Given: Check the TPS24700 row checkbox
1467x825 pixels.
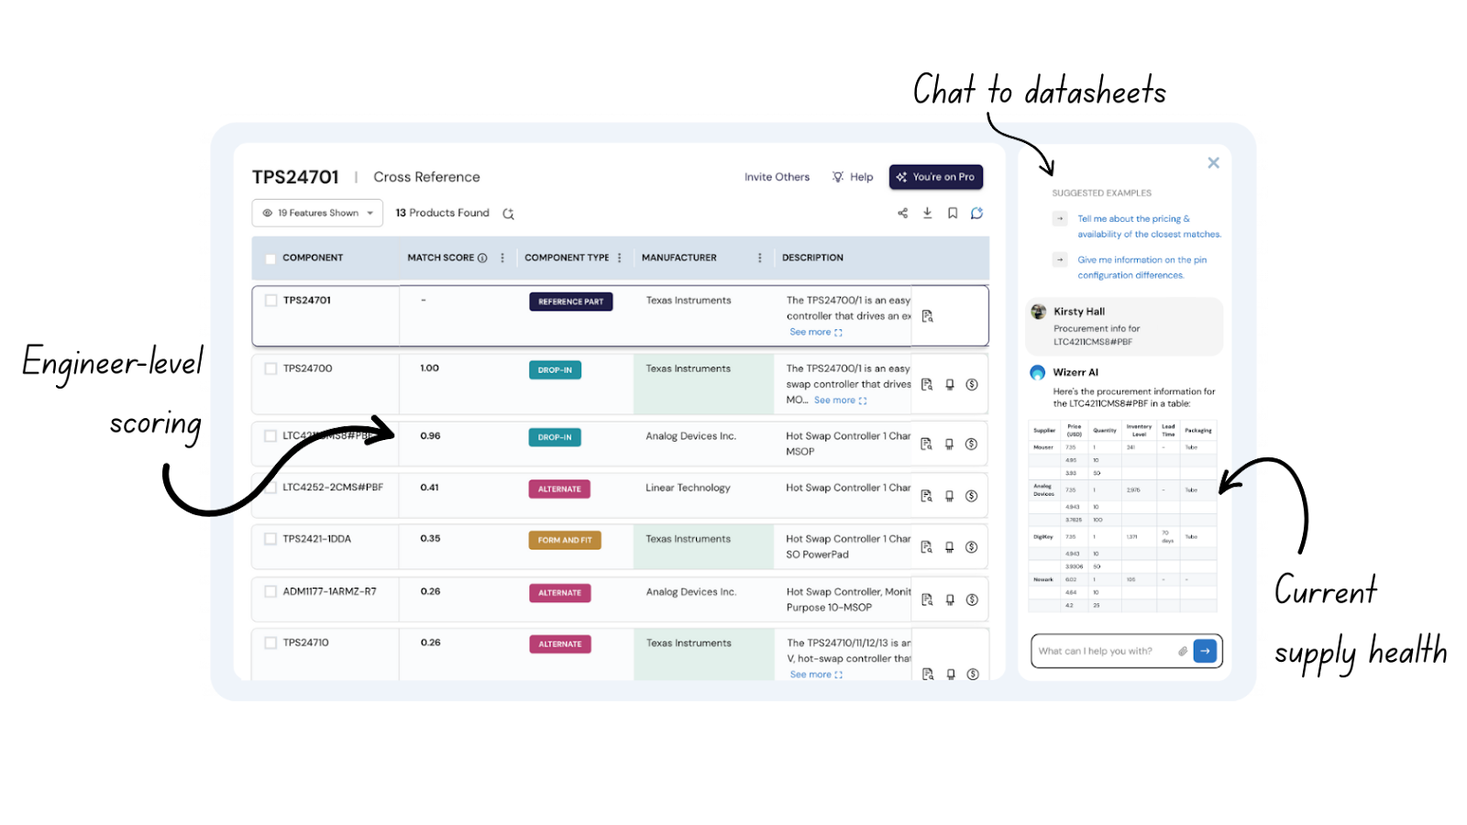Looking at the screenshot, I should pyautogui.click(x=271, y=368).
